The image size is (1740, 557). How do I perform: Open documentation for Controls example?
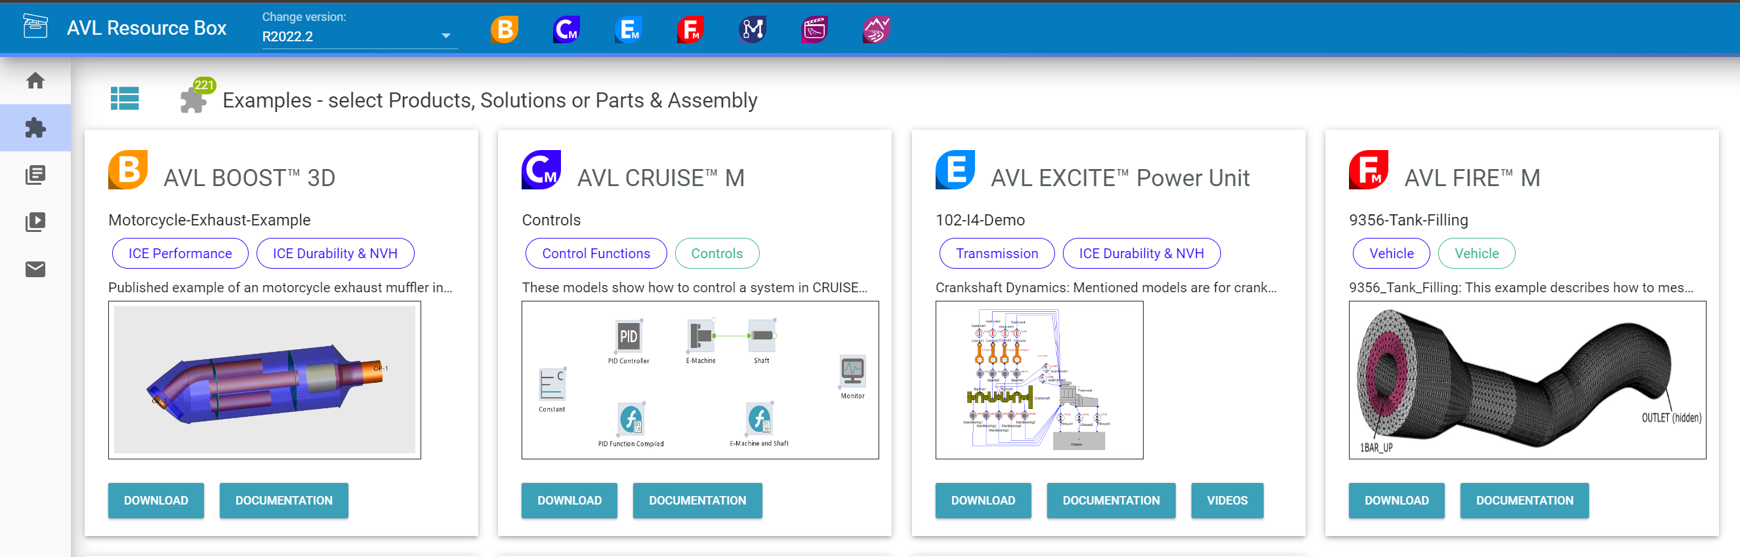tap(697, 501)
